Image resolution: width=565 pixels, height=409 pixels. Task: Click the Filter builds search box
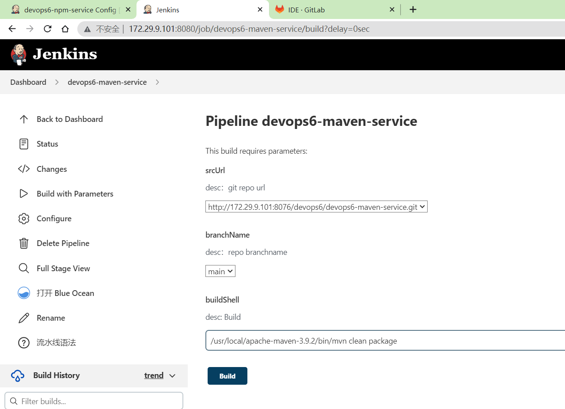pyautogui.click(x=94, y=401)
